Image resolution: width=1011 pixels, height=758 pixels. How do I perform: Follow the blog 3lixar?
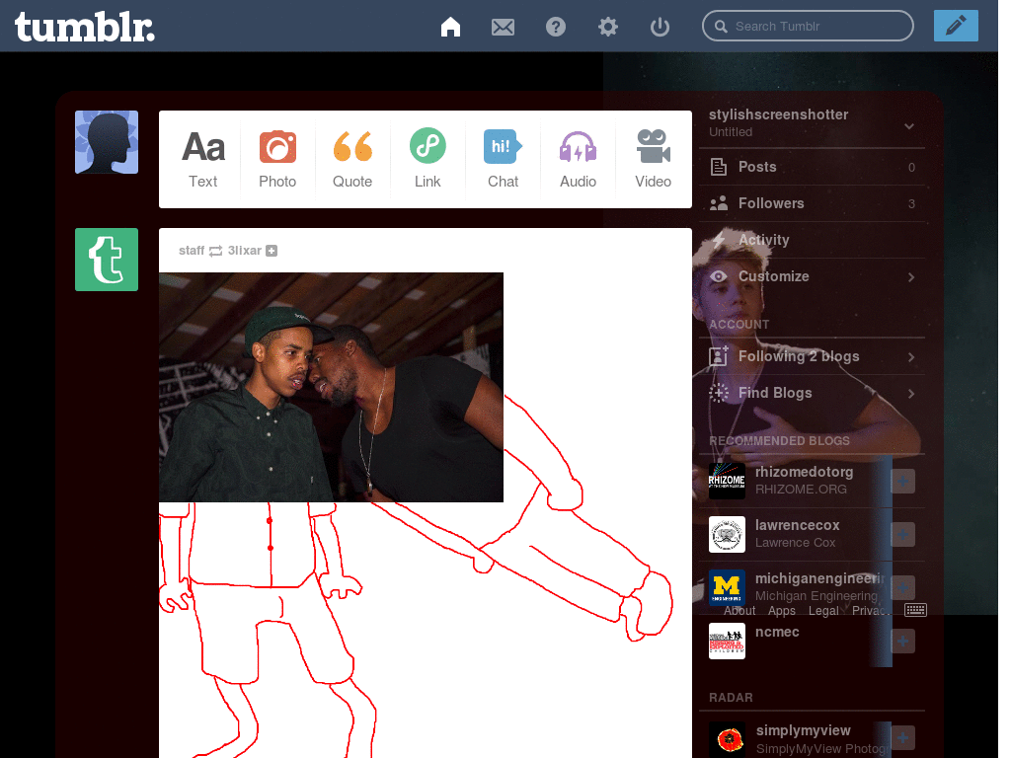(x=271, y=251)
